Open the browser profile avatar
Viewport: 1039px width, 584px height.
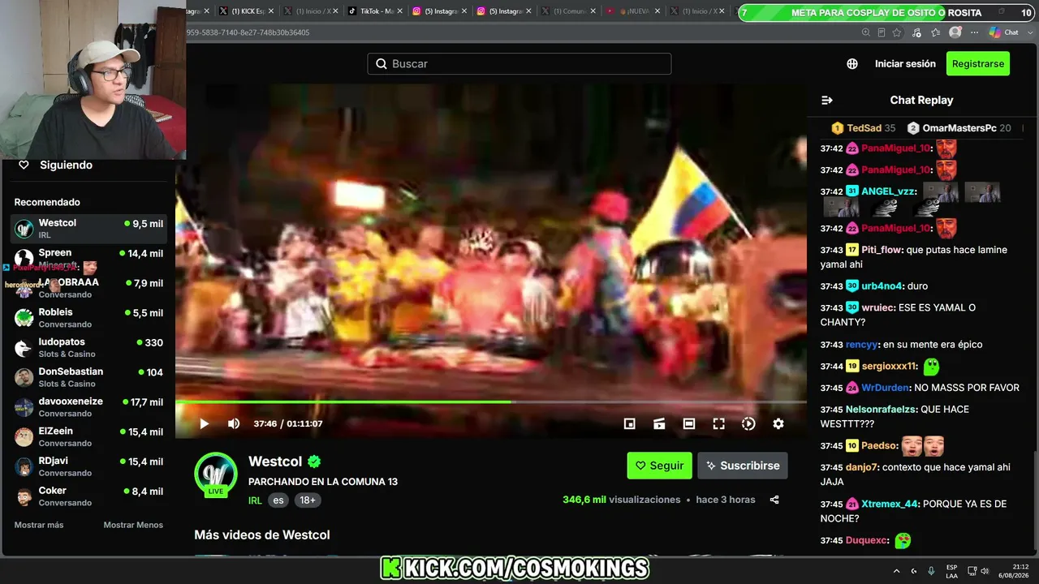[955, 32]
